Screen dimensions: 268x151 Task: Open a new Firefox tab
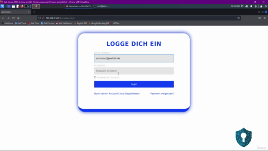click(34, 12)
